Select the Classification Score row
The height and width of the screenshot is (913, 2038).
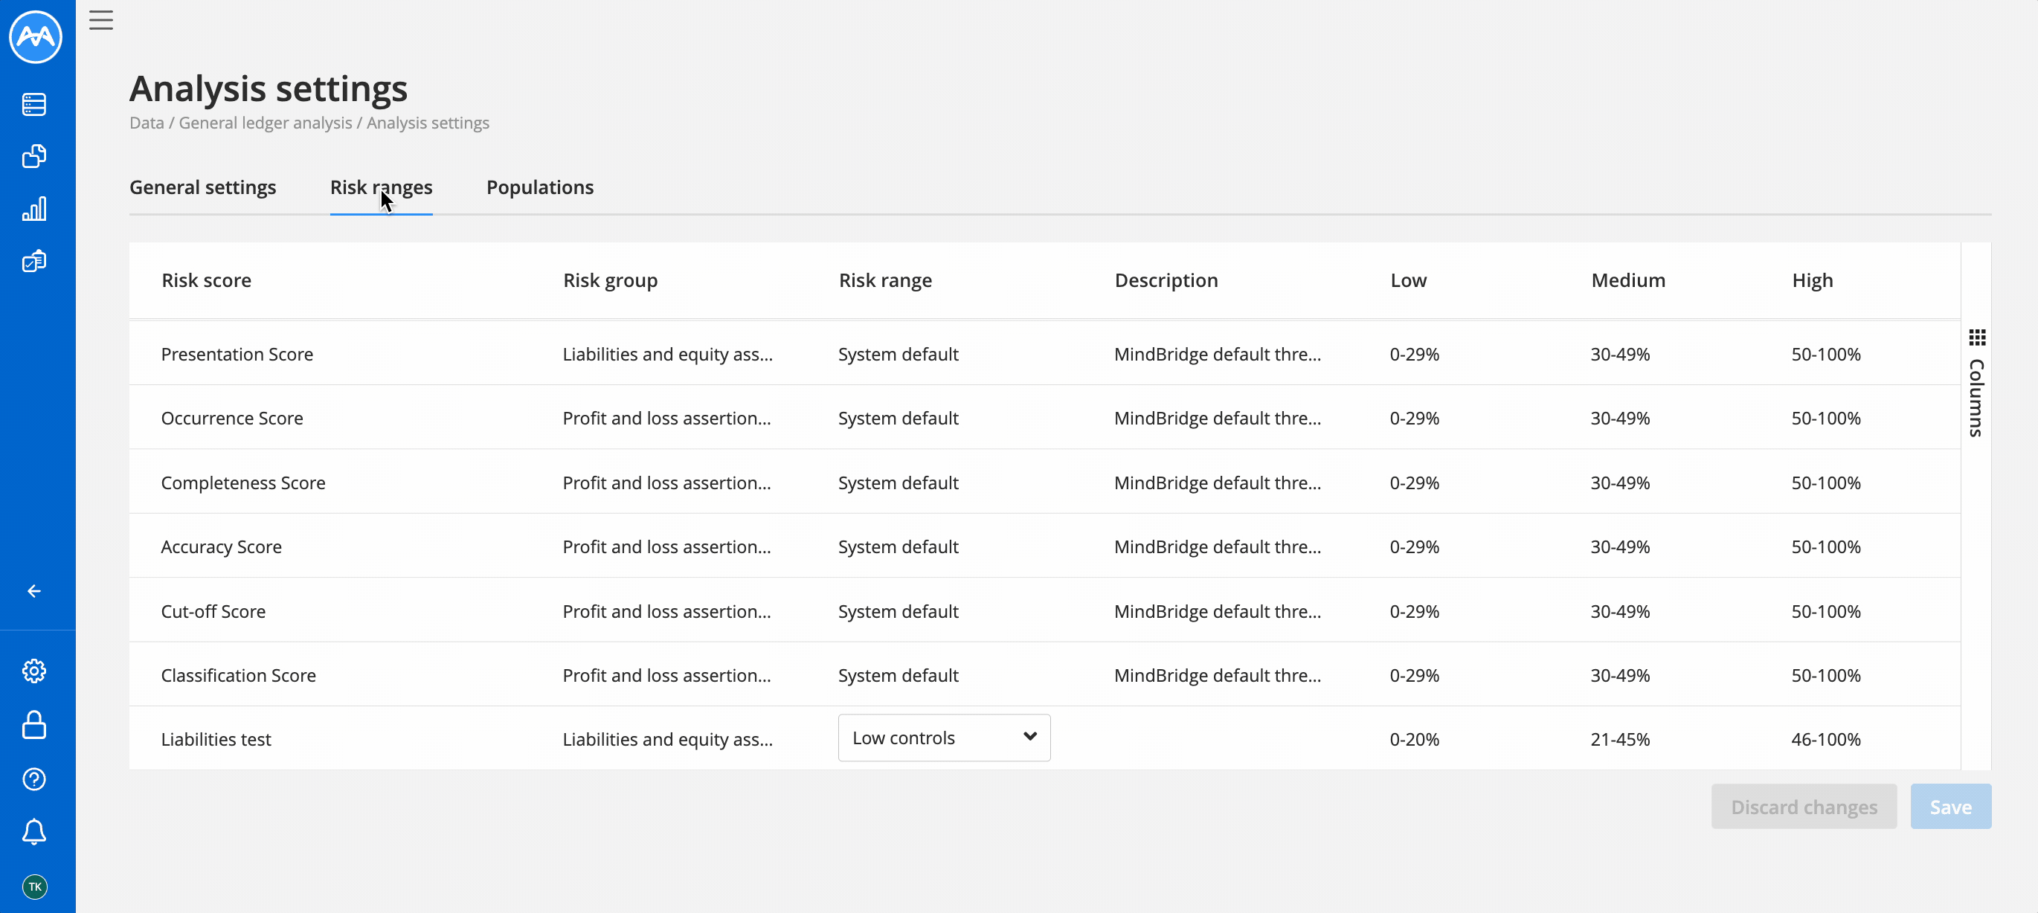(1044, 674)
